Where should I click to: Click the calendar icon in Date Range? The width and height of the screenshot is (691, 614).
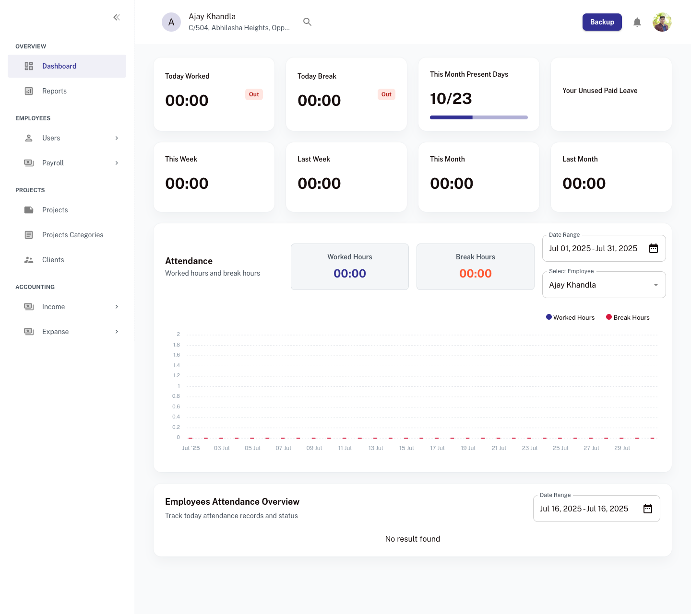(x=653, y=248)
